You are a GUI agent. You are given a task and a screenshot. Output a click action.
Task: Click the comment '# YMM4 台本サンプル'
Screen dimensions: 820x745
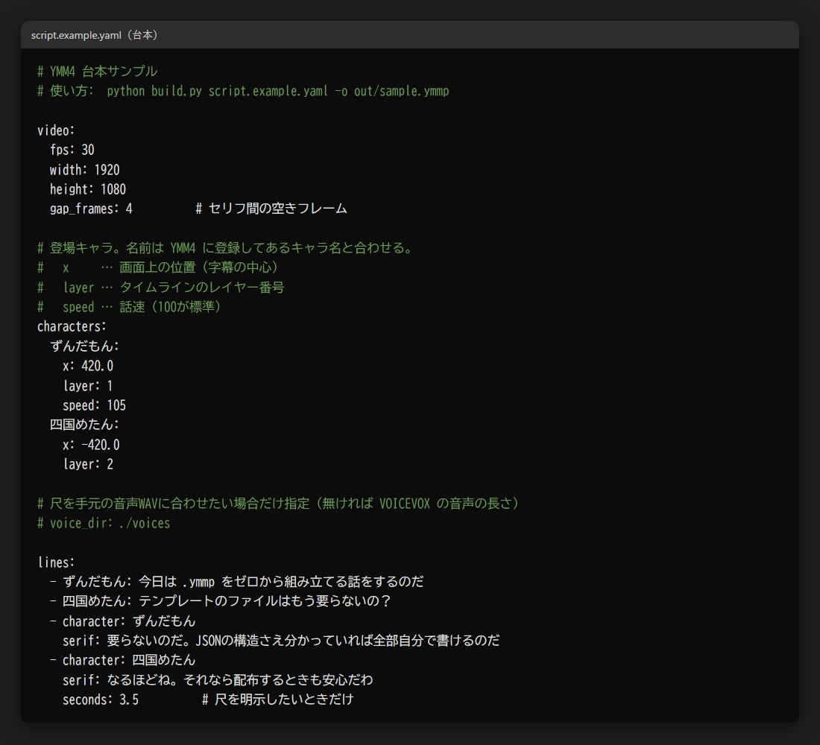coord(97,71)
